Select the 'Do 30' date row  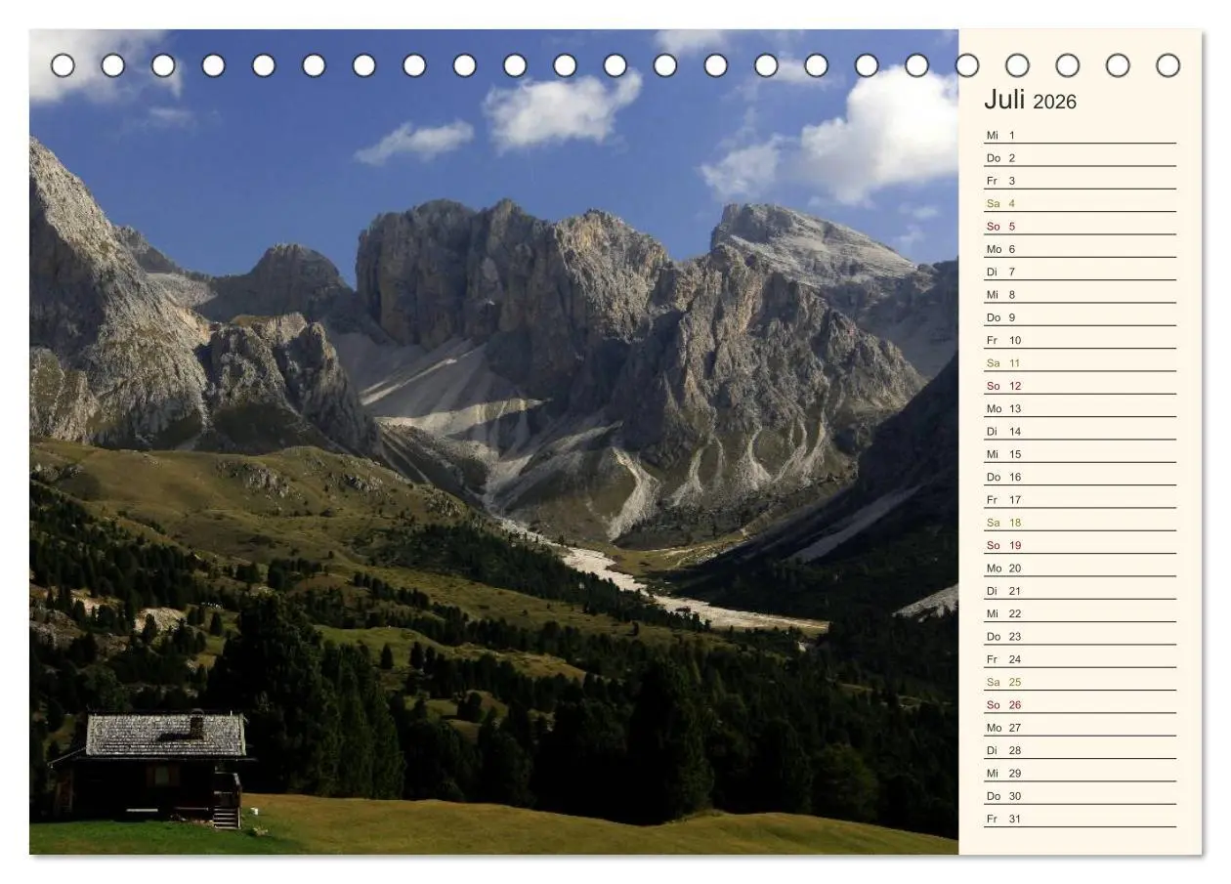click(1080, 796)
